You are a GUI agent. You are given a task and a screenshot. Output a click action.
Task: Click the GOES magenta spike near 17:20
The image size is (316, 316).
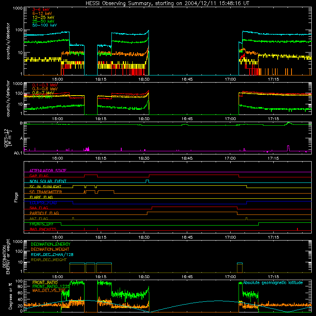click(288, 148)
